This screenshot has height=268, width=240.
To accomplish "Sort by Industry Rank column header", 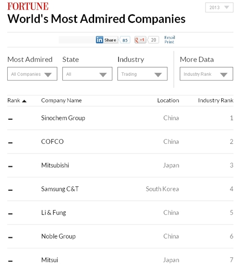I will point(216,100).
